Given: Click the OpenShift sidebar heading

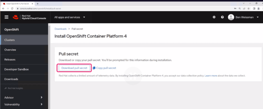Looking at the screenshot, I should [12, 29].
